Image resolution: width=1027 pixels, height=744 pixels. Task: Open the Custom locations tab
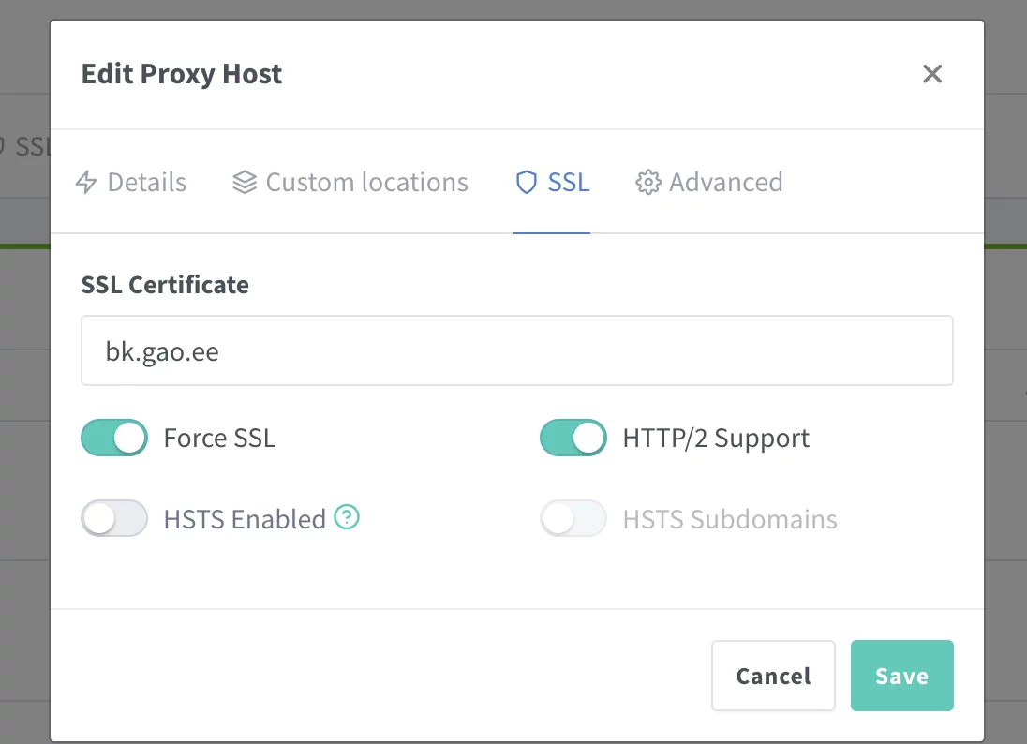click(x=366, y=182)
